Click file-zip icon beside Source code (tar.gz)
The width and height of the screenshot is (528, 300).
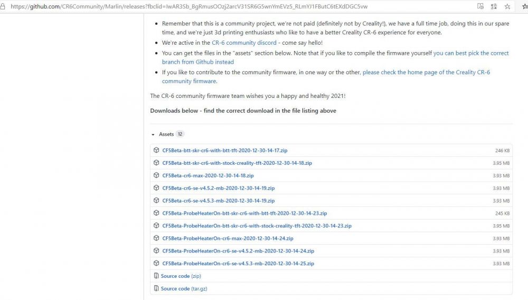[156, 288]
